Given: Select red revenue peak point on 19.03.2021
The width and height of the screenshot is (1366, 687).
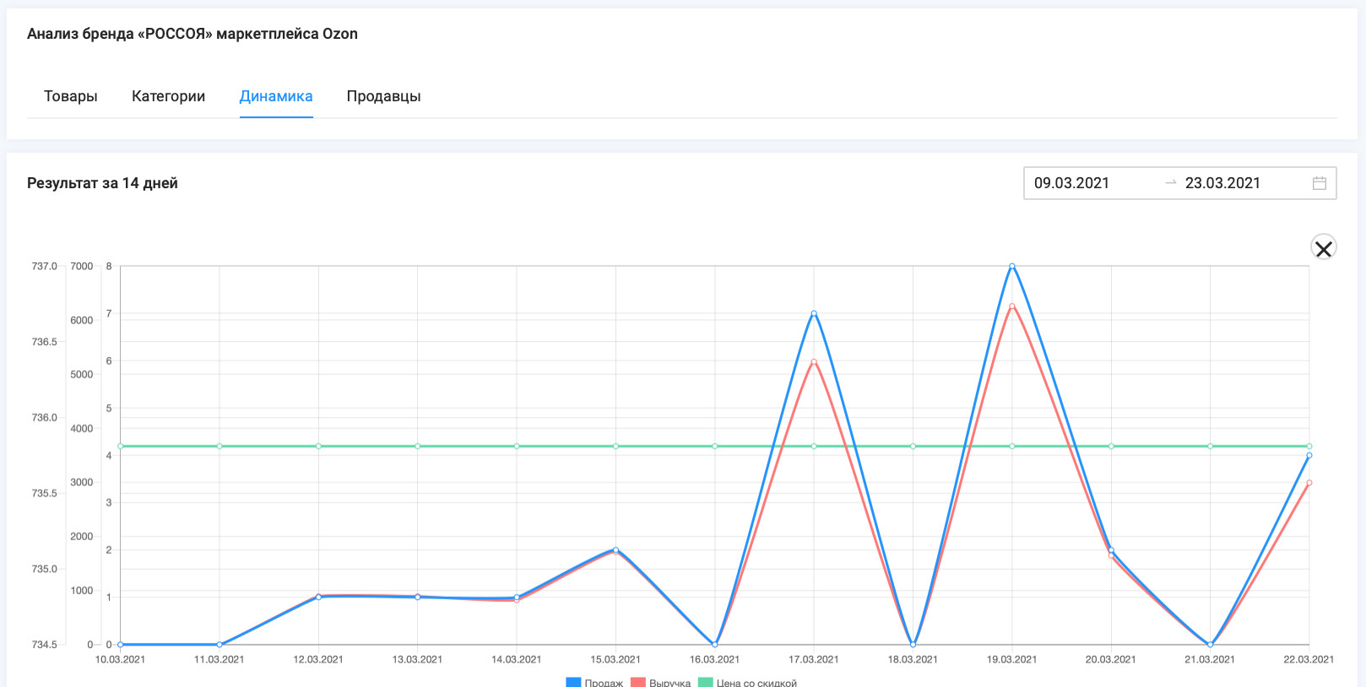Looking at the screenshot, I should (1012, 306).
